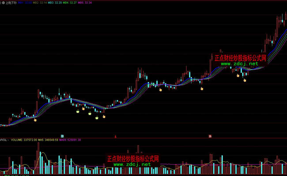Select the 上吃下补 indicator title
This screenshot has width=287, height=176.
tap(11, 3)
